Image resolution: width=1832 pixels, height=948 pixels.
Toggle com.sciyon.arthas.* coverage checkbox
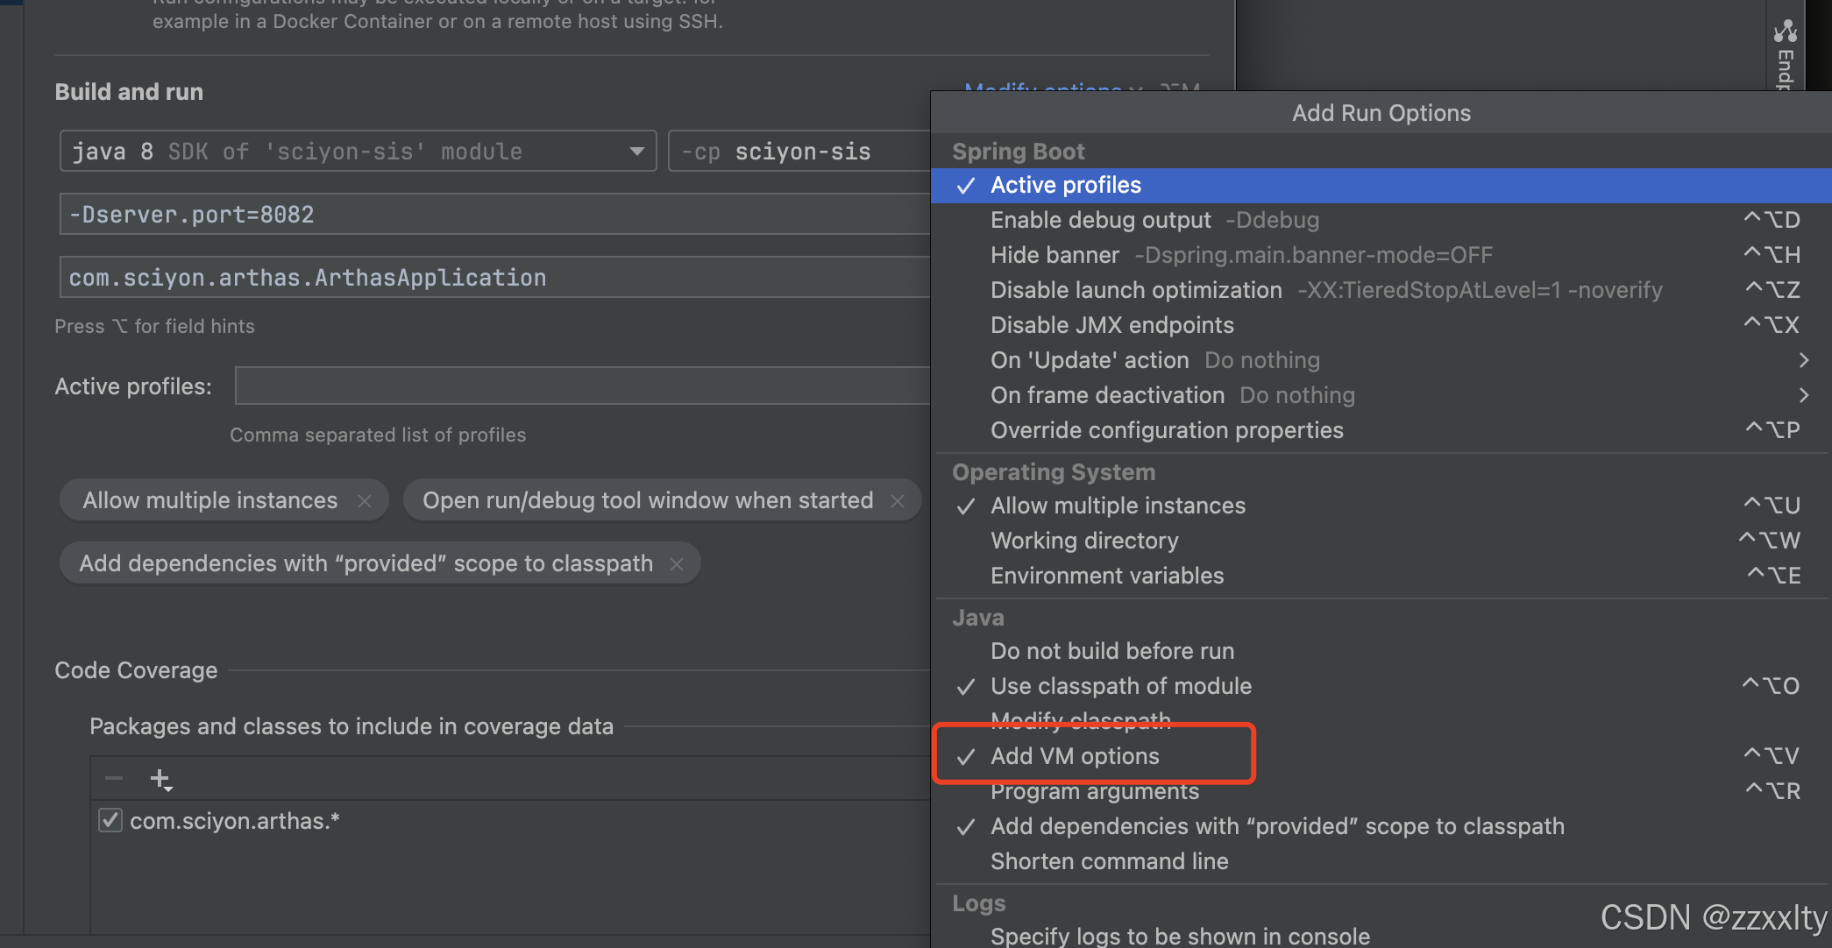pyautogui.click(x=110, y=821)
